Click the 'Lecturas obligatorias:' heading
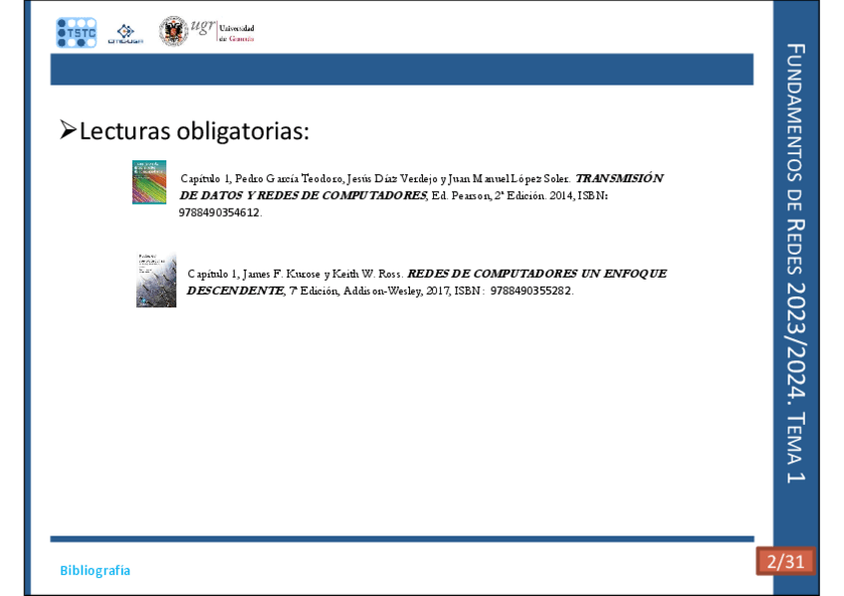The image size is (844, 596). tap(194, 130)
